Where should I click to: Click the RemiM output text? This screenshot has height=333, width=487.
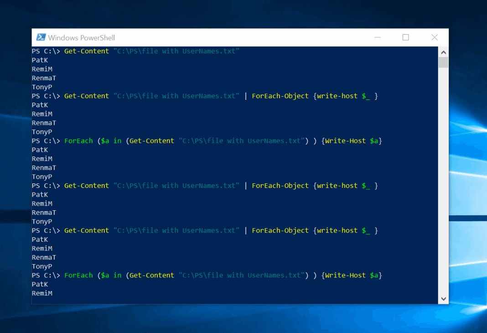tap(42, 69)
